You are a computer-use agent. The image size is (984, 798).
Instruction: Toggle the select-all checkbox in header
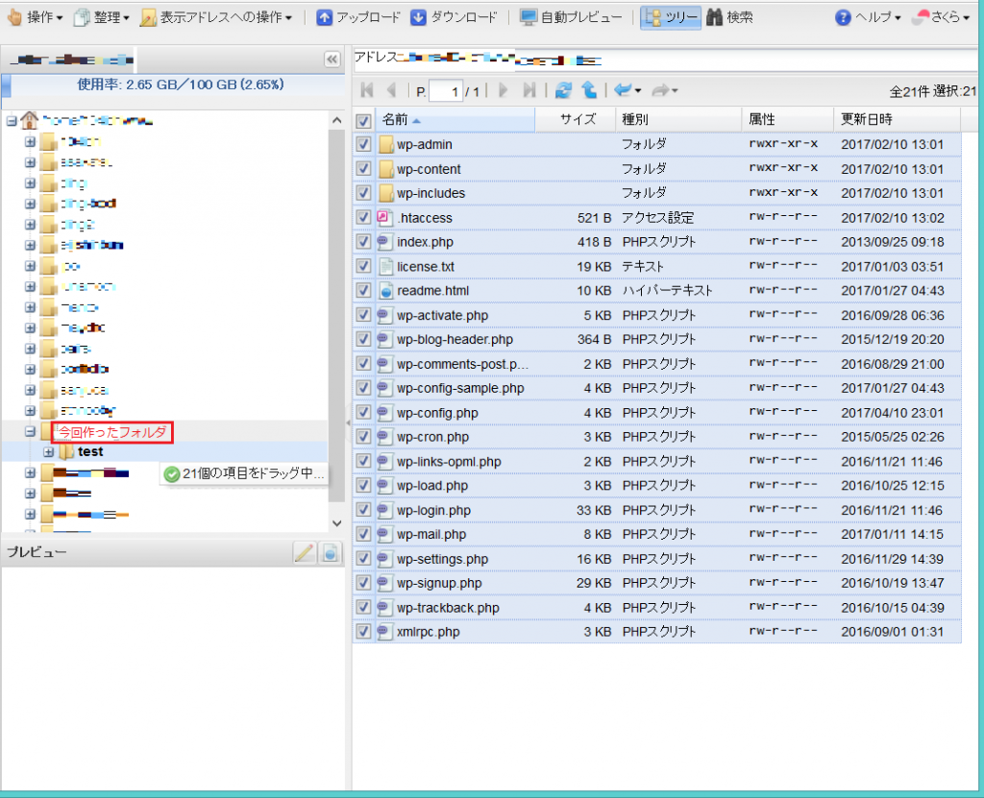point(363,121)
